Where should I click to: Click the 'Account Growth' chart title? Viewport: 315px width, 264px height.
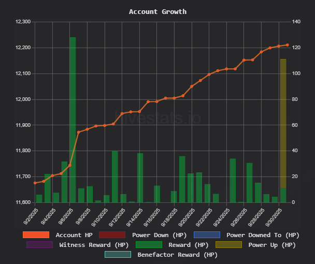click(157, 11)
